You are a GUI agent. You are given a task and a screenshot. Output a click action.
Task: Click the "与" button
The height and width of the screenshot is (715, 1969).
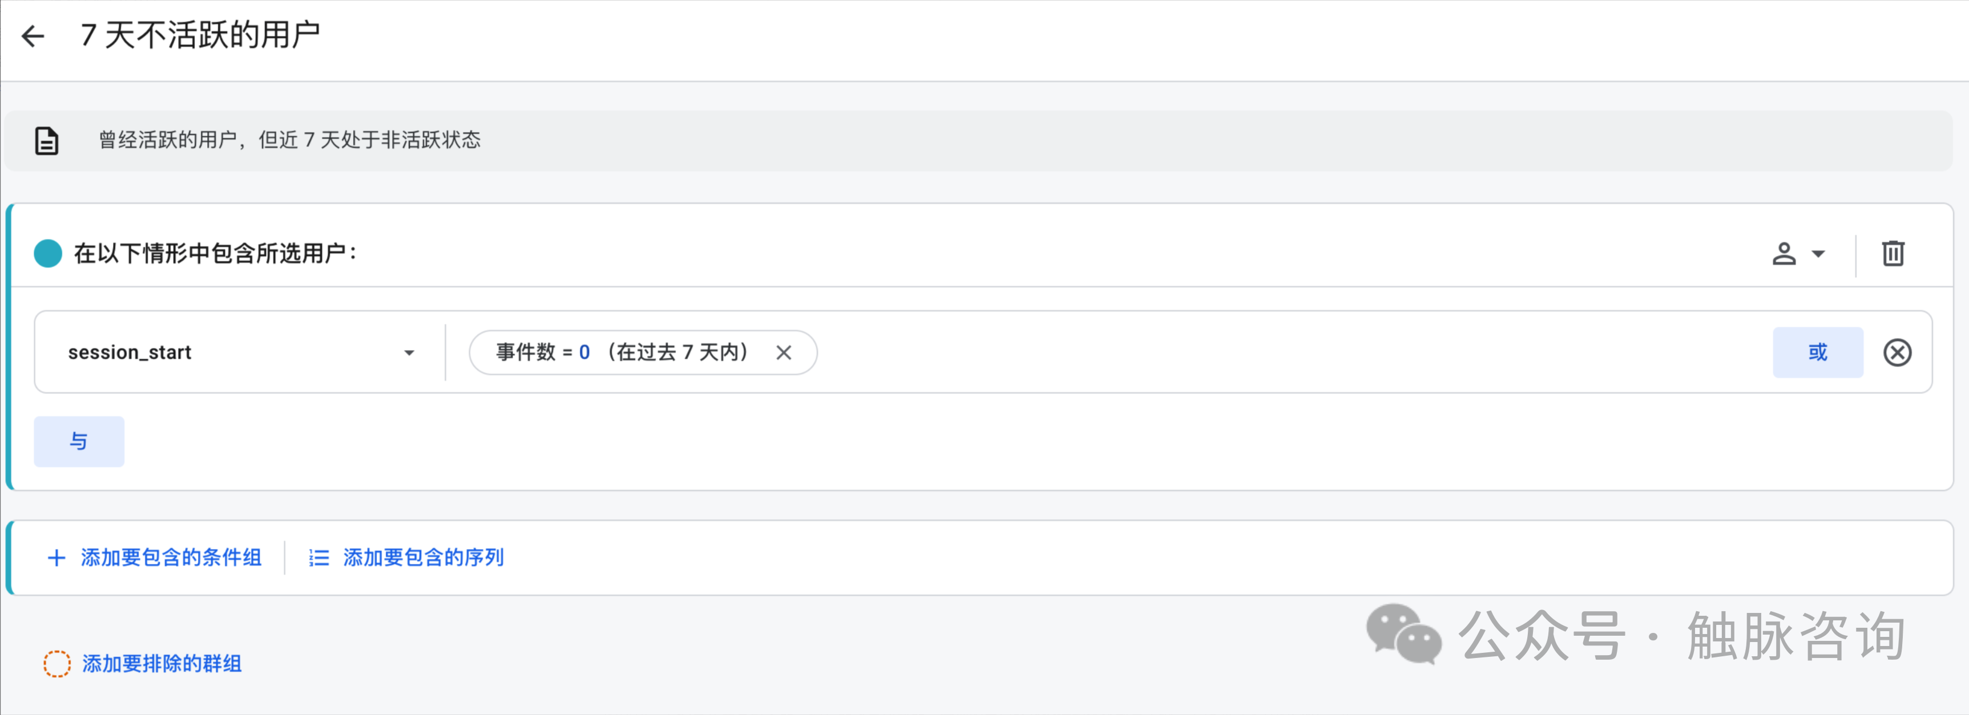coord(79,441)
